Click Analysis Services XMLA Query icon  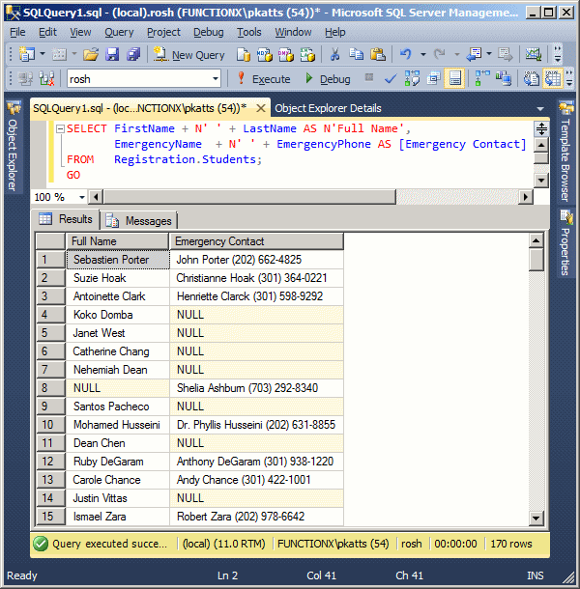pyautogui.click(x=307, y=55)
